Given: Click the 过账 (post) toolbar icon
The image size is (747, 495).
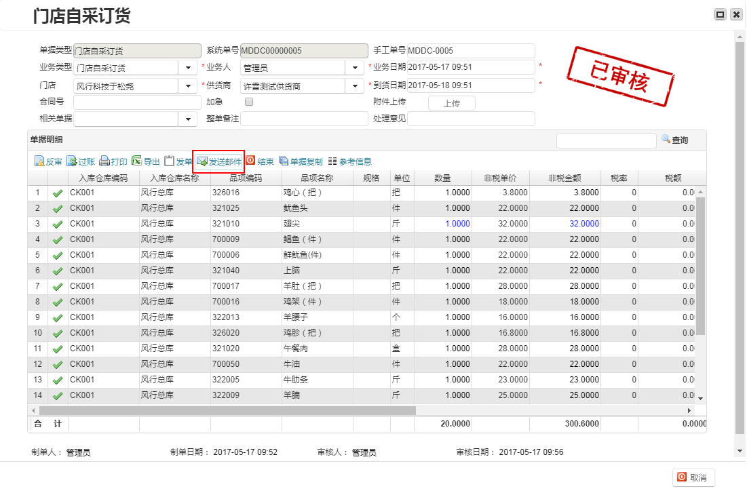Looking at the screenshot, I should click(x=72, y=162).
